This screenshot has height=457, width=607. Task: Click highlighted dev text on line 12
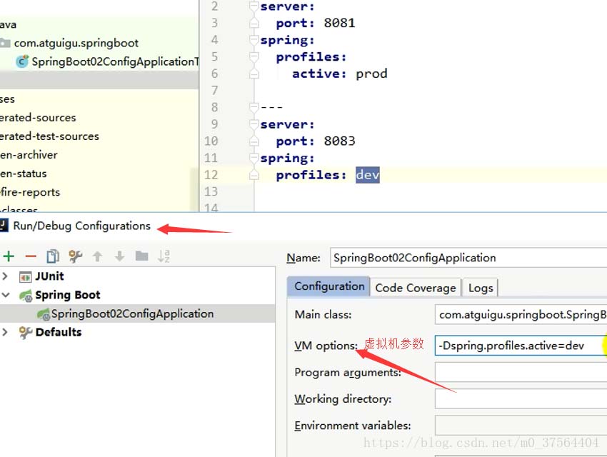(x=367, y=175)
